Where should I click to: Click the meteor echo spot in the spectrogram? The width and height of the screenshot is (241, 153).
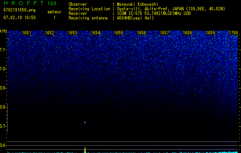tap(85, 122)
